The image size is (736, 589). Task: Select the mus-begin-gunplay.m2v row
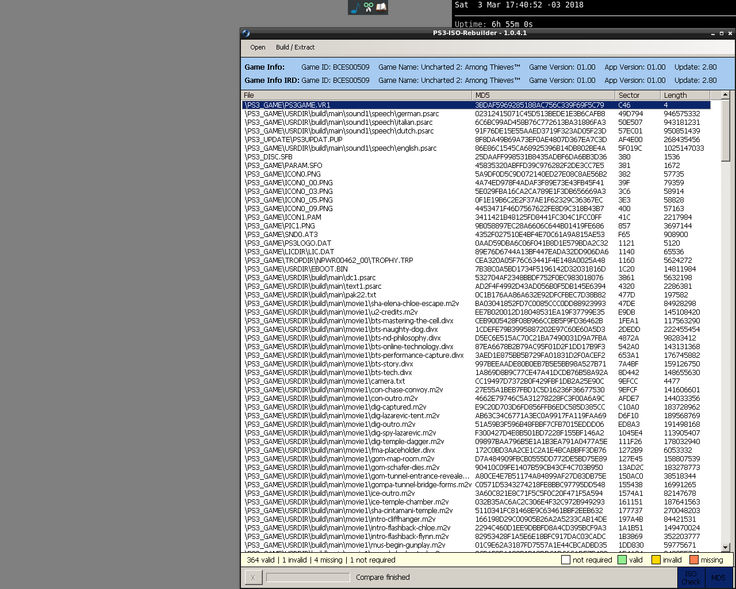click(476, 545)
